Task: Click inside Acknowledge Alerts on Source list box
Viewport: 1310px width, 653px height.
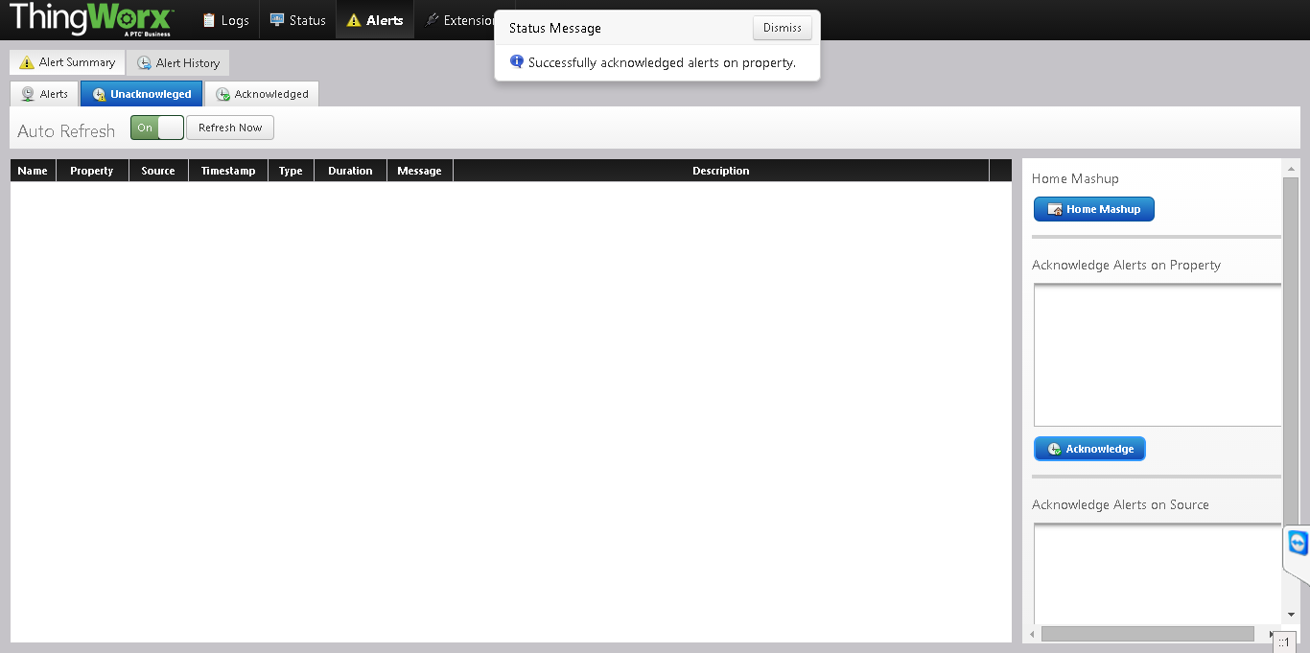Action: [x=1158, y=572]
